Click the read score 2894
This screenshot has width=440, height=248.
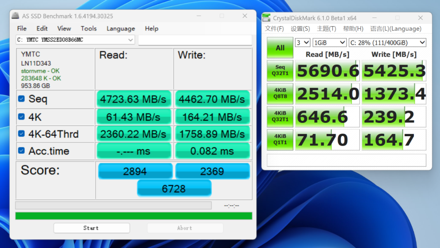tap(135, 171)
